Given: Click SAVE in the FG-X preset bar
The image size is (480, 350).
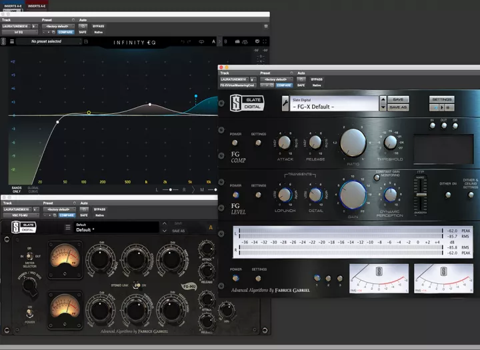Looking at the screenshot, I should [398, 99].
